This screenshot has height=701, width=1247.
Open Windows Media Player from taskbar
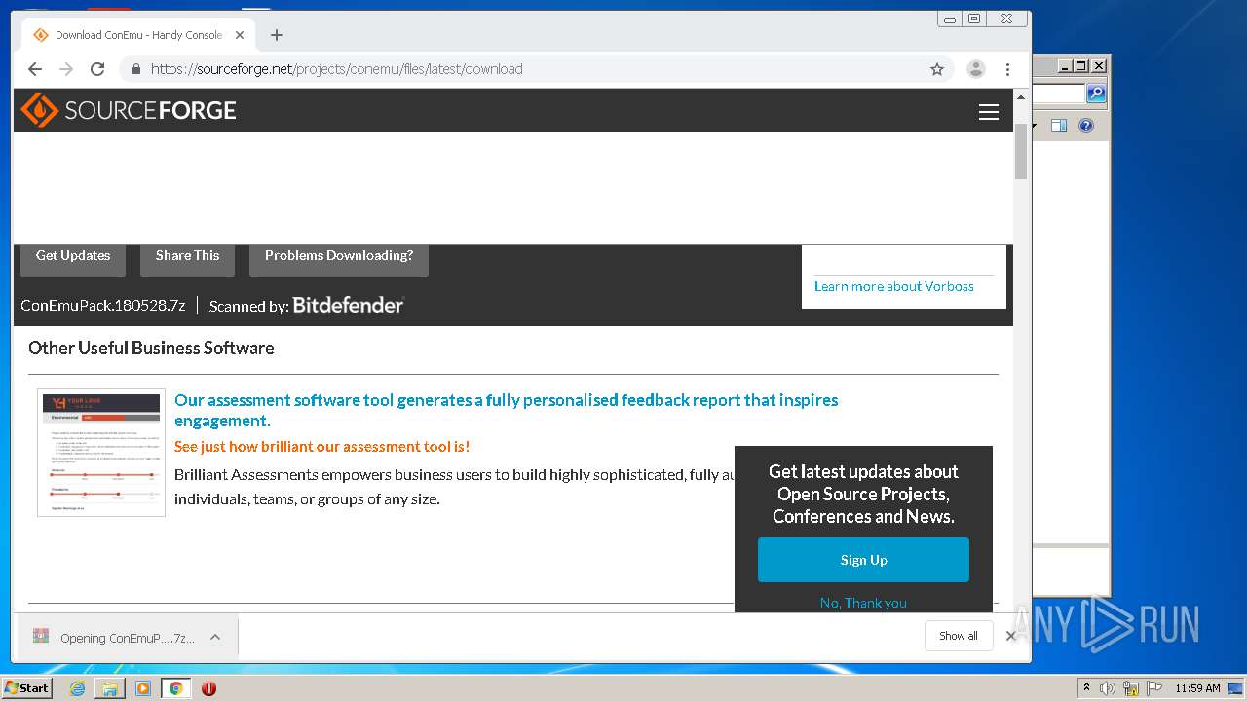tap(143, 688)
